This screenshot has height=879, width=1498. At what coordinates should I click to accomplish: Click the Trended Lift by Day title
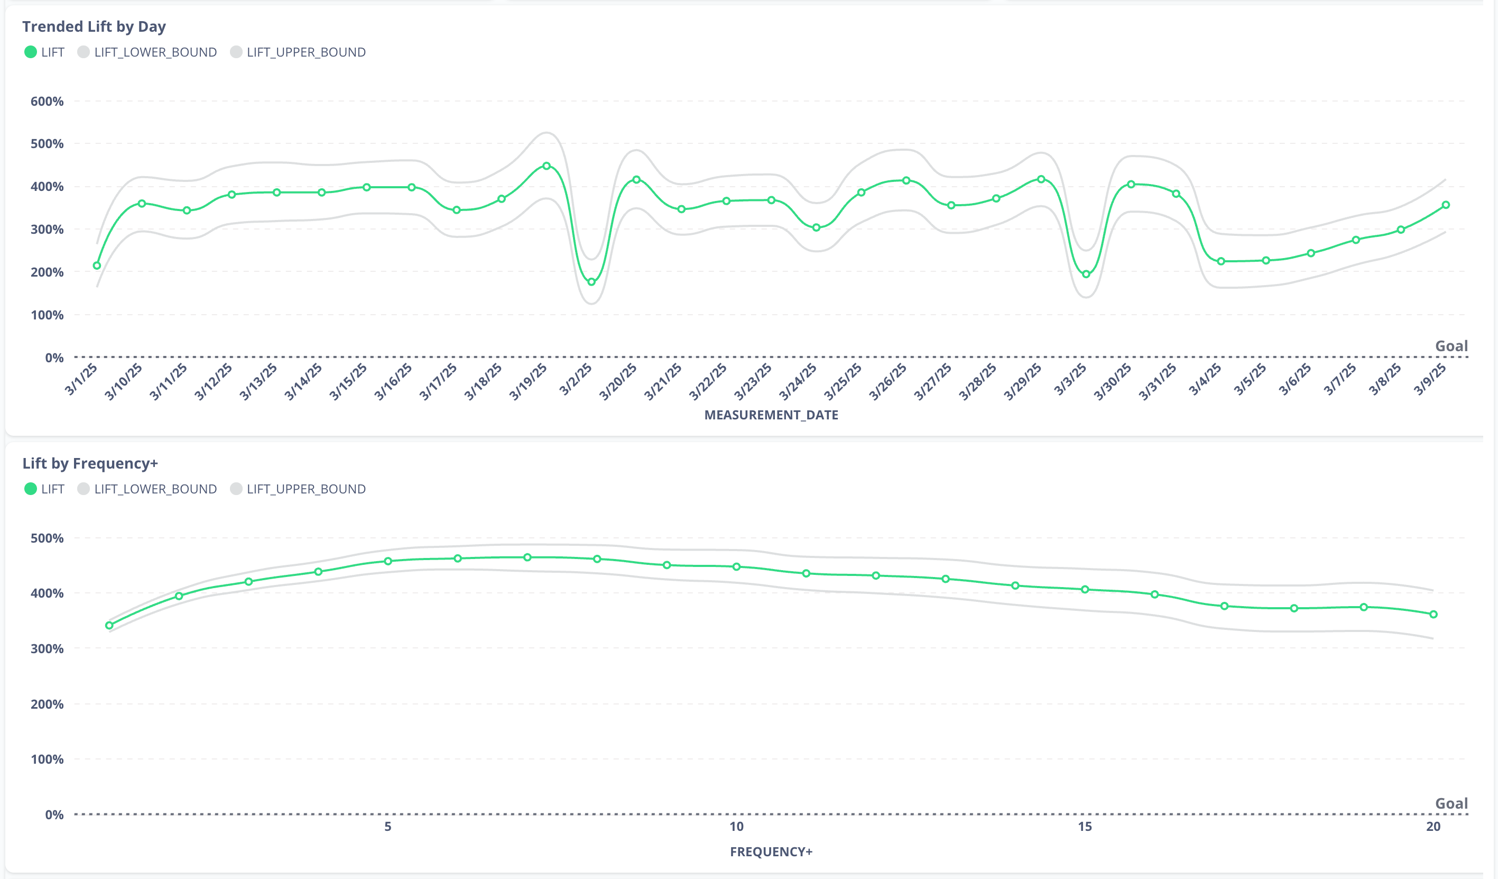click(94, 27)
